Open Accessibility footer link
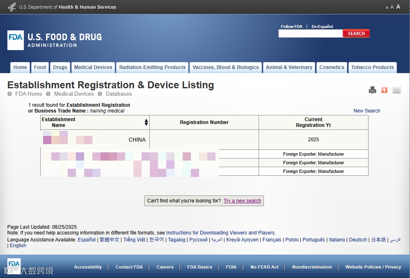410x278 pixels. 88,267
